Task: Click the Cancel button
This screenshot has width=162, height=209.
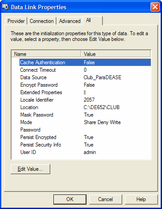Action: pos(105,199)
